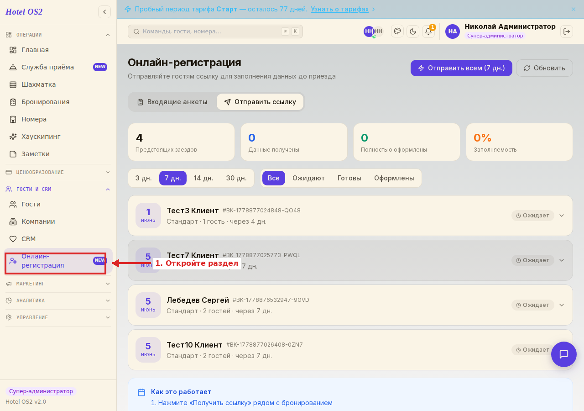The height and width of the screenshot is (411, 584).
Task: Click Отправить всем (7 дн.) button
Action: pos(461,68)
